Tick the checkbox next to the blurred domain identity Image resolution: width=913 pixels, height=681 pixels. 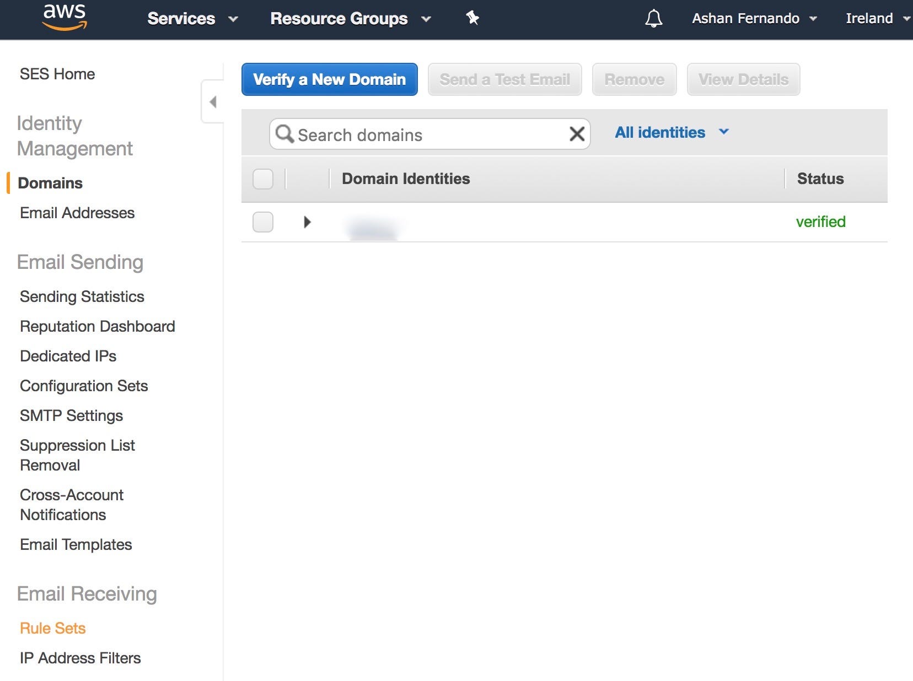click(263, 221)
